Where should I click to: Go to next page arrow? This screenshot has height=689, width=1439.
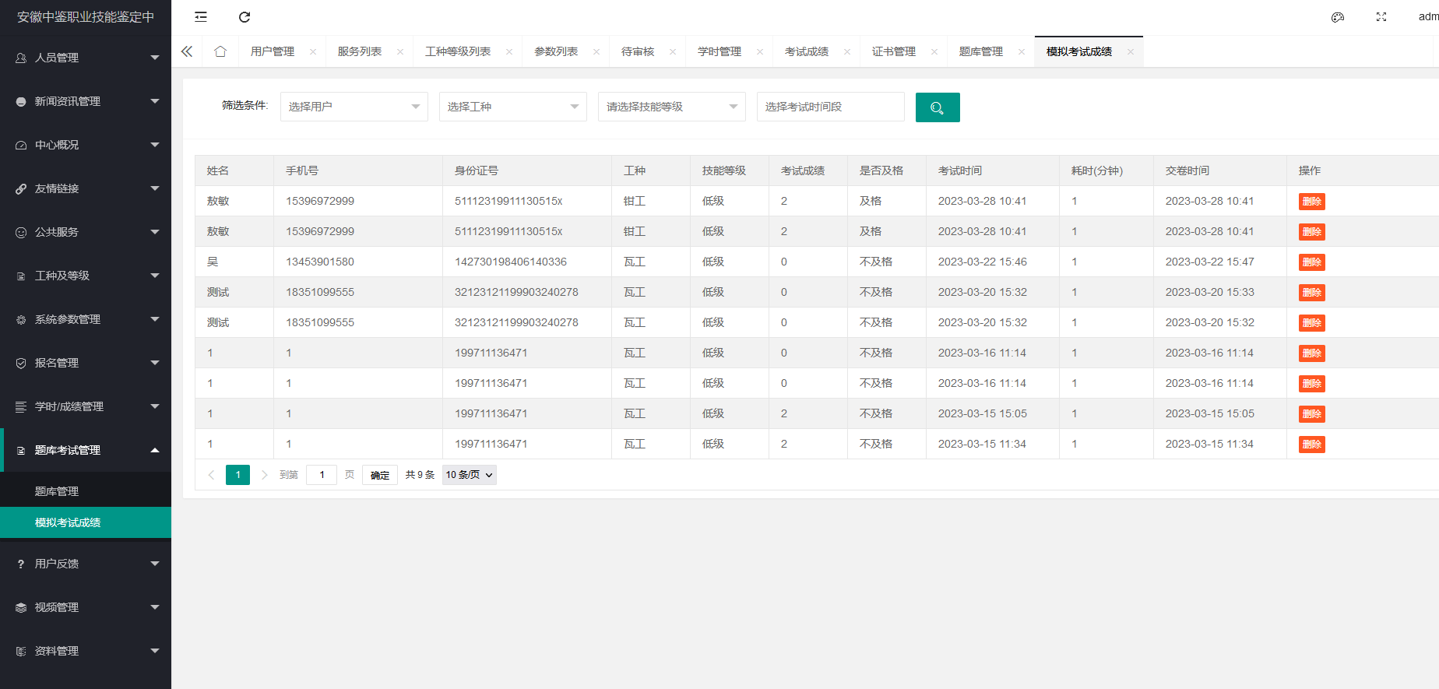(x=265, y=475)
